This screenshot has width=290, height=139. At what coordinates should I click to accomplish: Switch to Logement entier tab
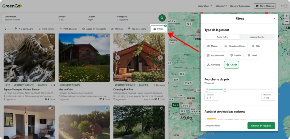(257, 37)
